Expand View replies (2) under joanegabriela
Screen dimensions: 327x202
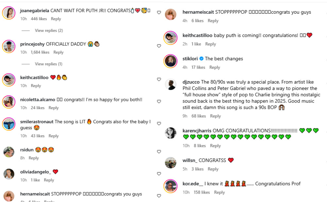49,31
